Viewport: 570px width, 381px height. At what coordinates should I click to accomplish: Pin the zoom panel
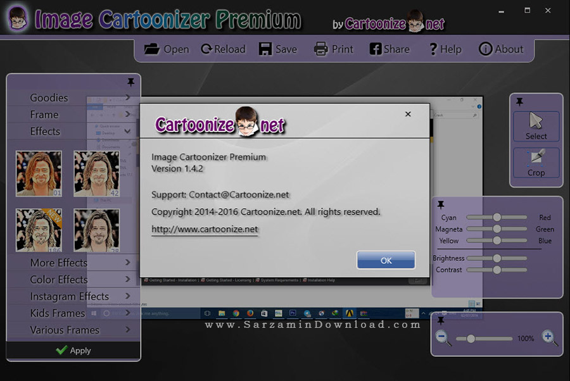click(x=441, y=321)
